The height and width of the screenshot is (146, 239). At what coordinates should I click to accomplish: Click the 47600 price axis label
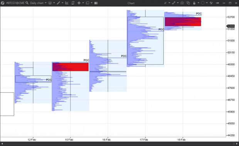pyautogui.click(x=231, y=88)
